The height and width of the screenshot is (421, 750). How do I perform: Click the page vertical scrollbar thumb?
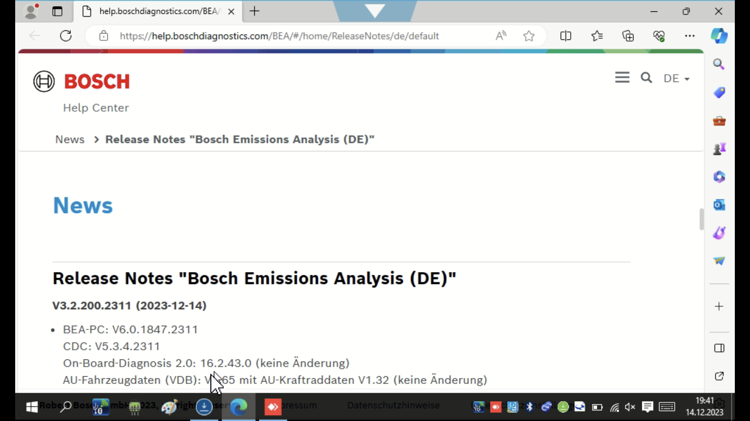pos(701,219)
